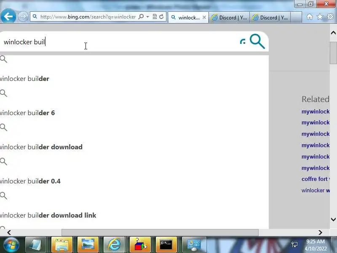
Task: Select suggestion 'winlocker builder download link'
Action: pos(48,215)
